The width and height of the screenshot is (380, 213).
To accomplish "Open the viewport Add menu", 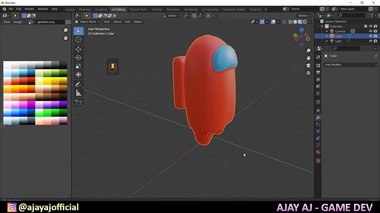I will [x=128, y=22].
